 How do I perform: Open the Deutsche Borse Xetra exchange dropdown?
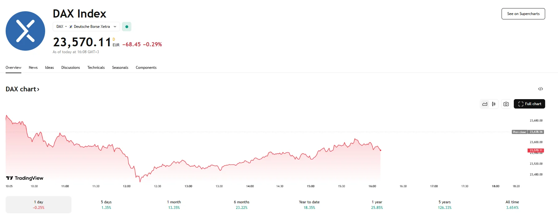86,27
